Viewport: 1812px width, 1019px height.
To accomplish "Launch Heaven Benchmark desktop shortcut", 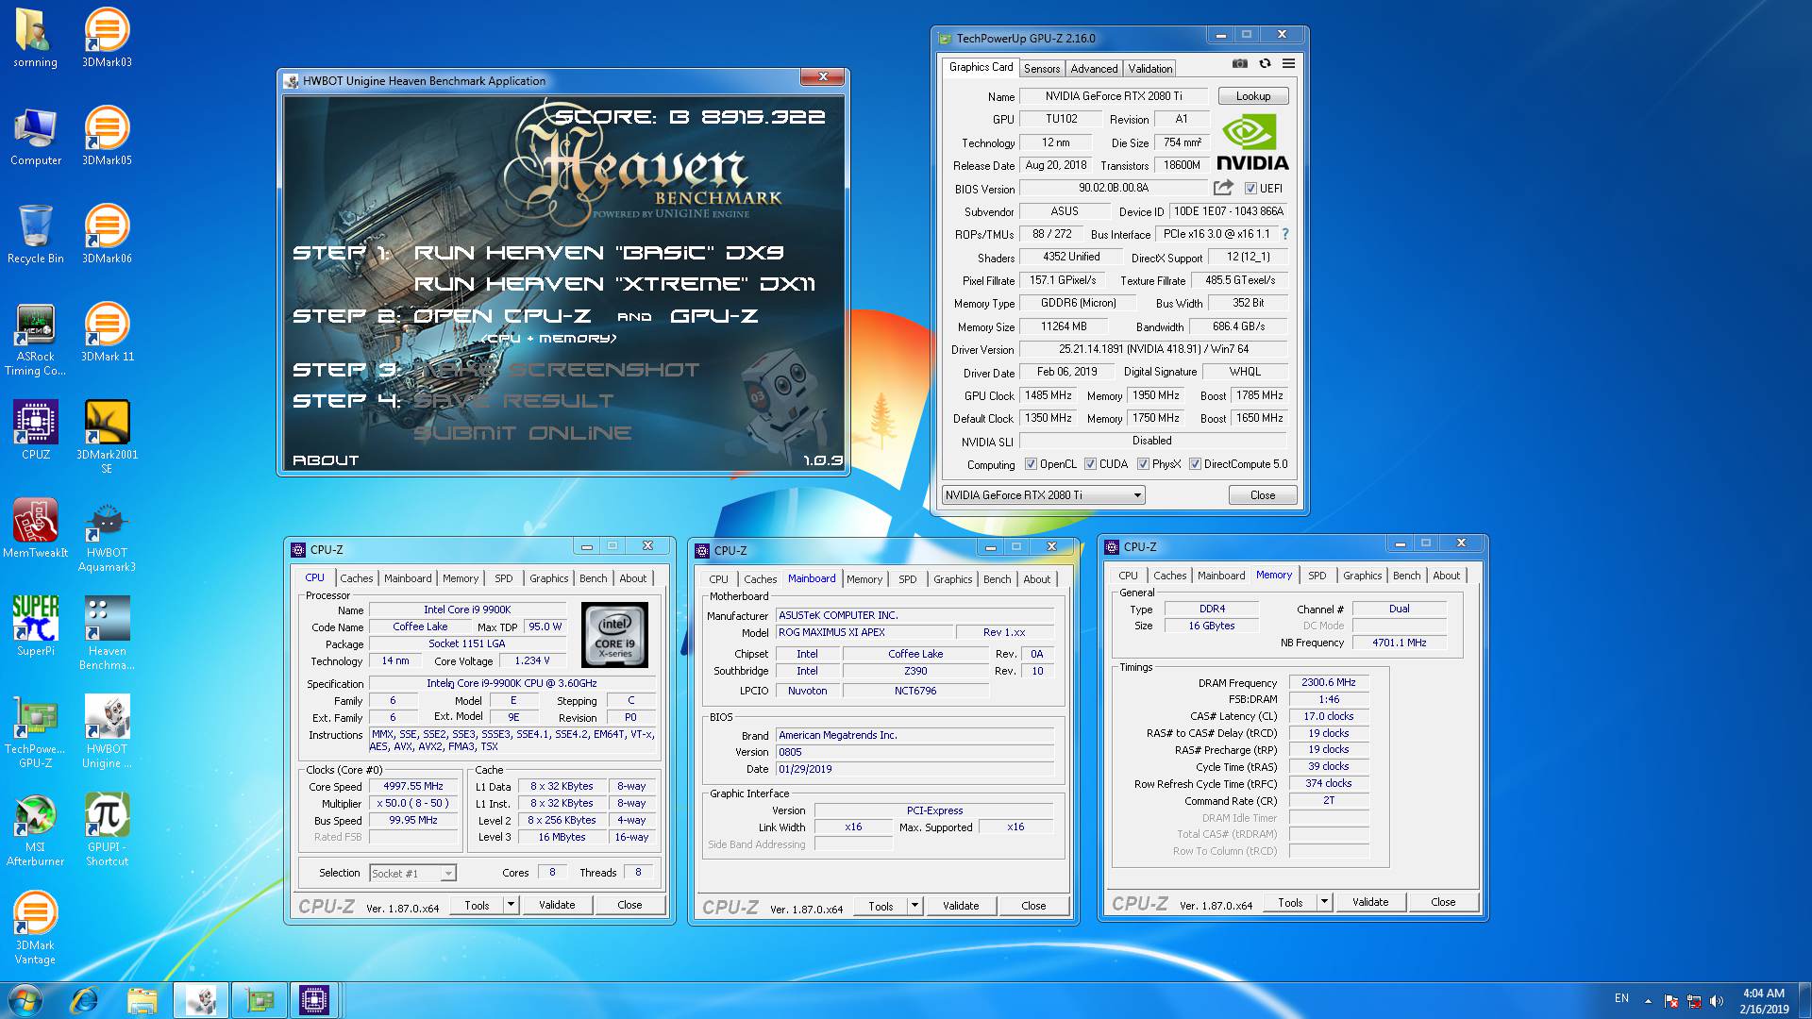I will click(x=107, y=634).
